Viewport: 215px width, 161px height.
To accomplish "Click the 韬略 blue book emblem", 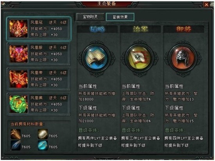I will [x=97, y=58].
